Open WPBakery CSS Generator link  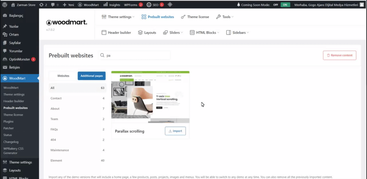tap(13, 151)
